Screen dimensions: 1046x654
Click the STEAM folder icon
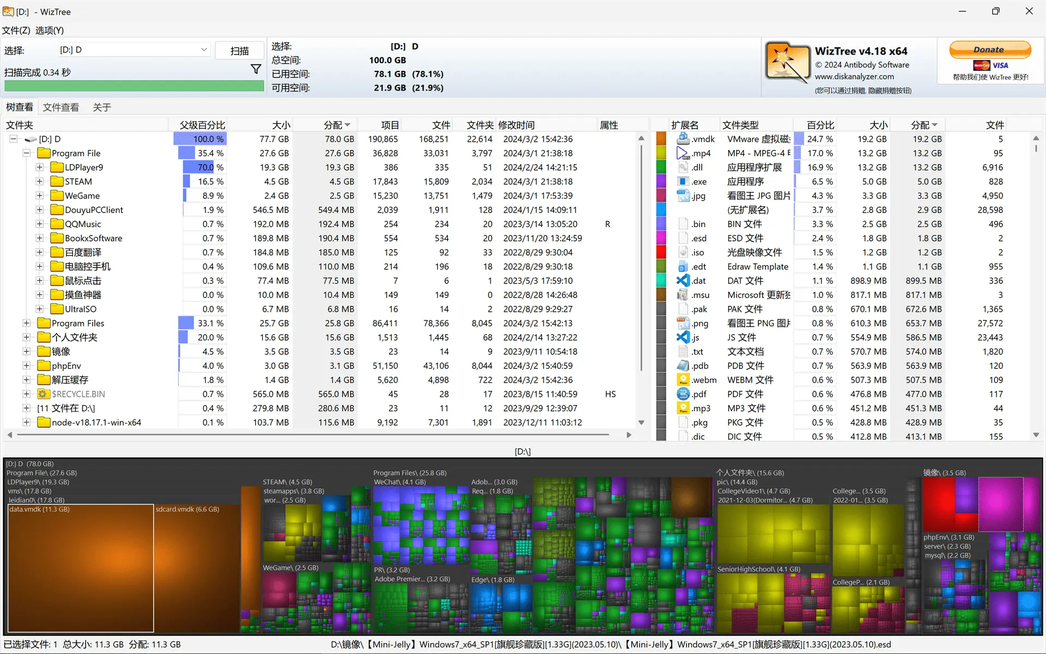57,181
